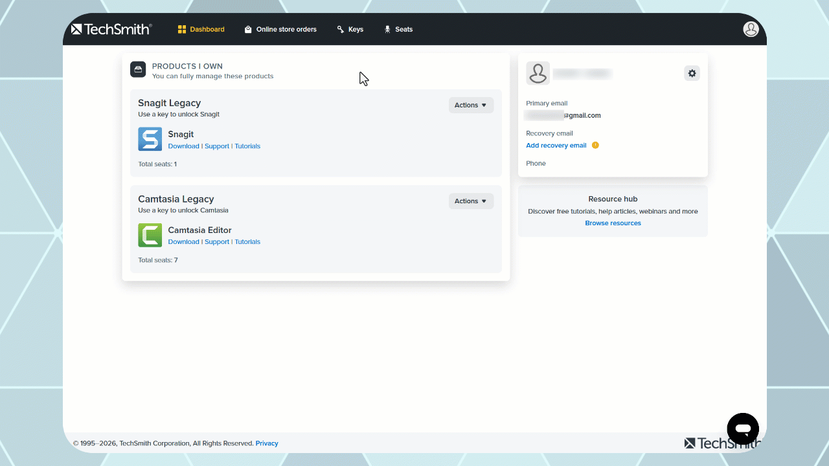
Task: Click the Resource hub heading
Action: (613, 199)
